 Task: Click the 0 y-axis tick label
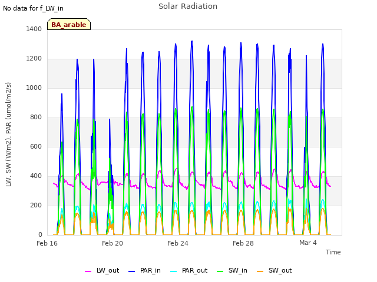(40, 235)
